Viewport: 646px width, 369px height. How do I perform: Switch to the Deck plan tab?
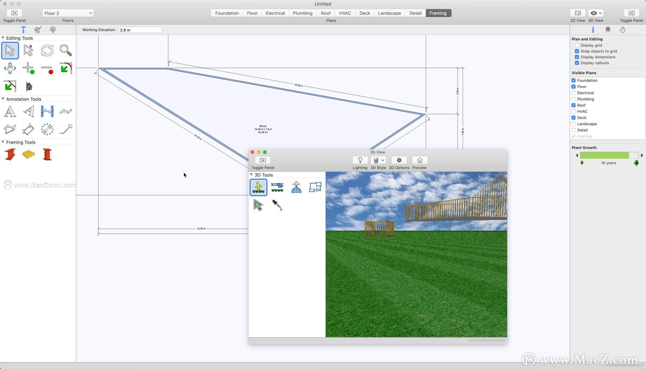[x=364, y=13]
